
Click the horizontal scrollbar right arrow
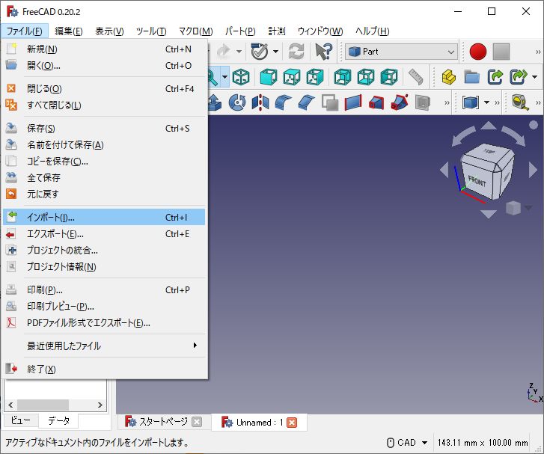[x=100, y=405]
